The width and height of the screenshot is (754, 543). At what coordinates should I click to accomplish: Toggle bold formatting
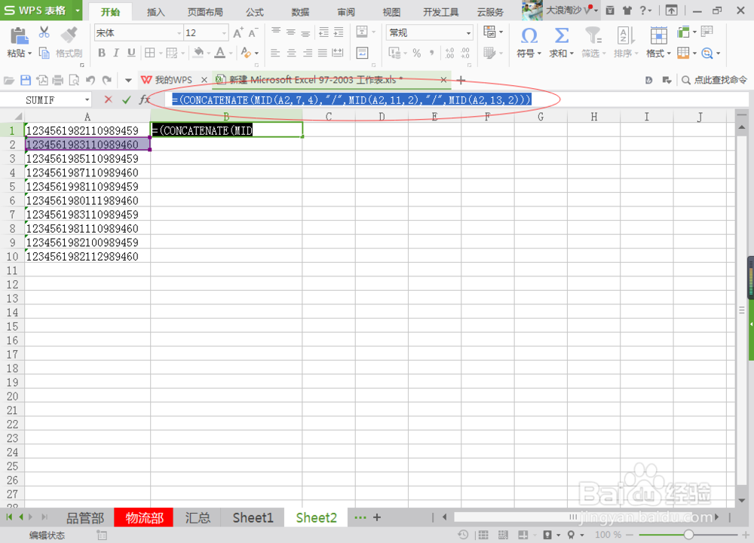(102, 53)
